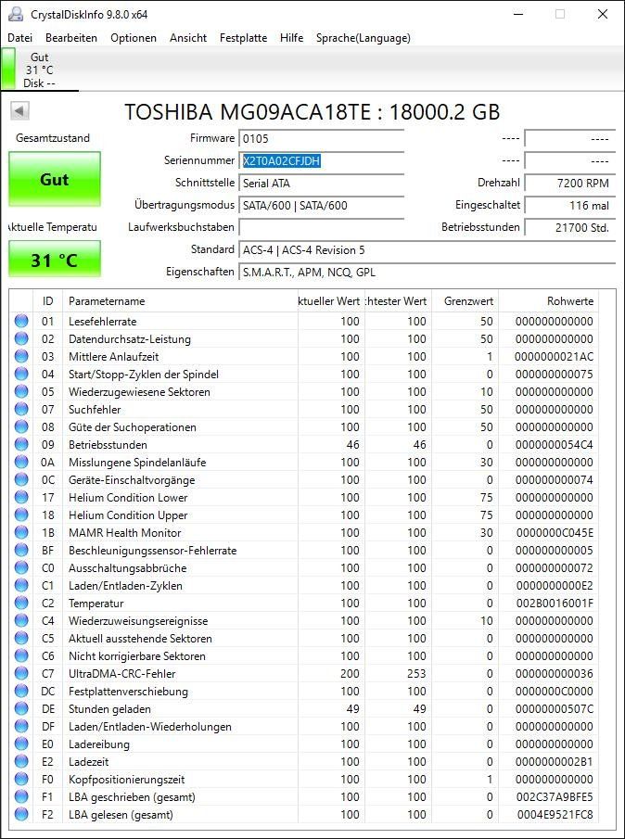
Task: Click the status orb for Stunden geladen
Action: pos(21,709)
